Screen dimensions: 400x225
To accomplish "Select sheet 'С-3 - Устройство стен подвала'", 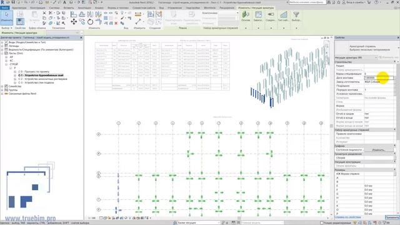I will [x=36, y=82].
